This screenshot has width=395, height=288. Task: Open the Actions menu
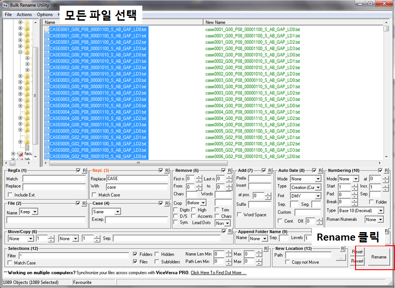24,15
